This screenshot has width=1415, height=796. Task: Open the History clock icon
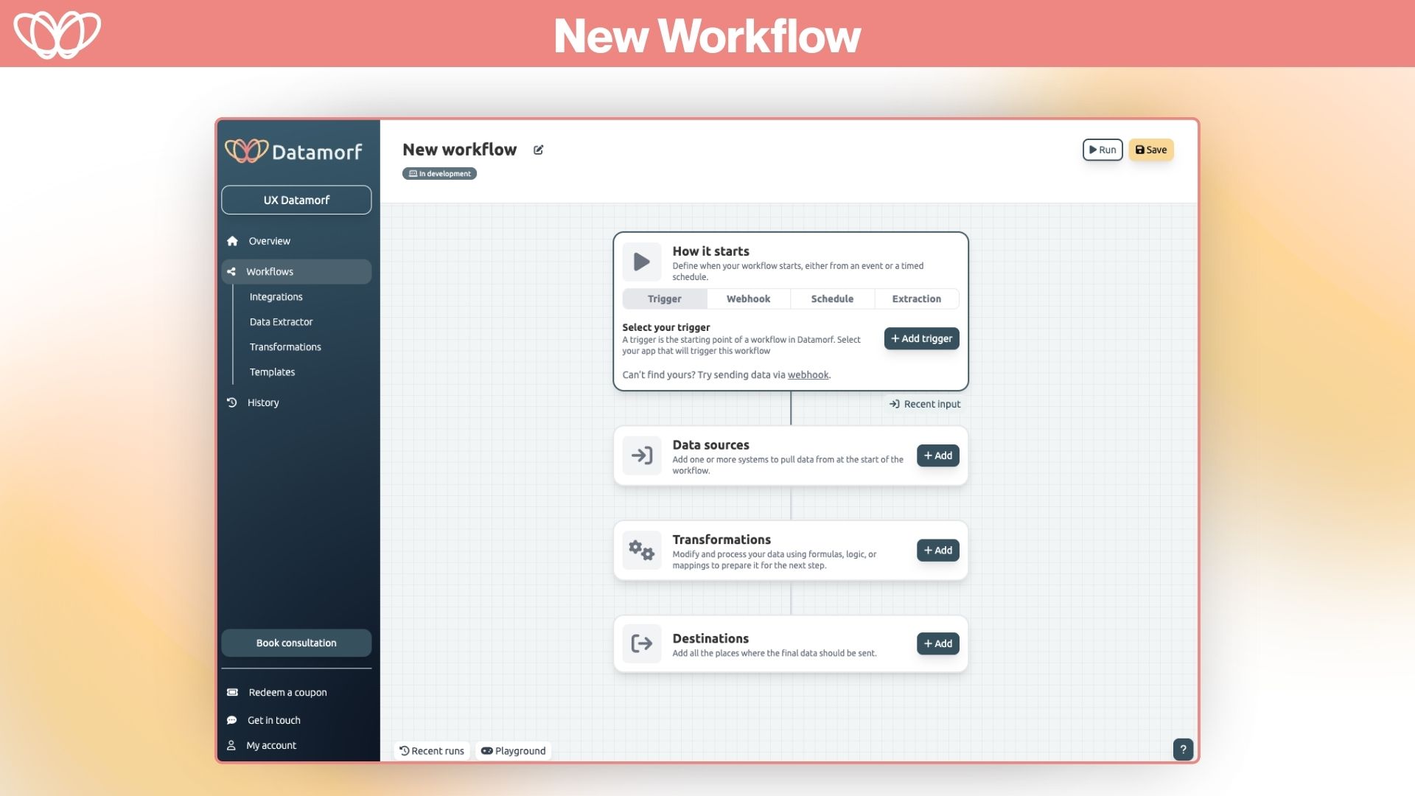[232, 402]
